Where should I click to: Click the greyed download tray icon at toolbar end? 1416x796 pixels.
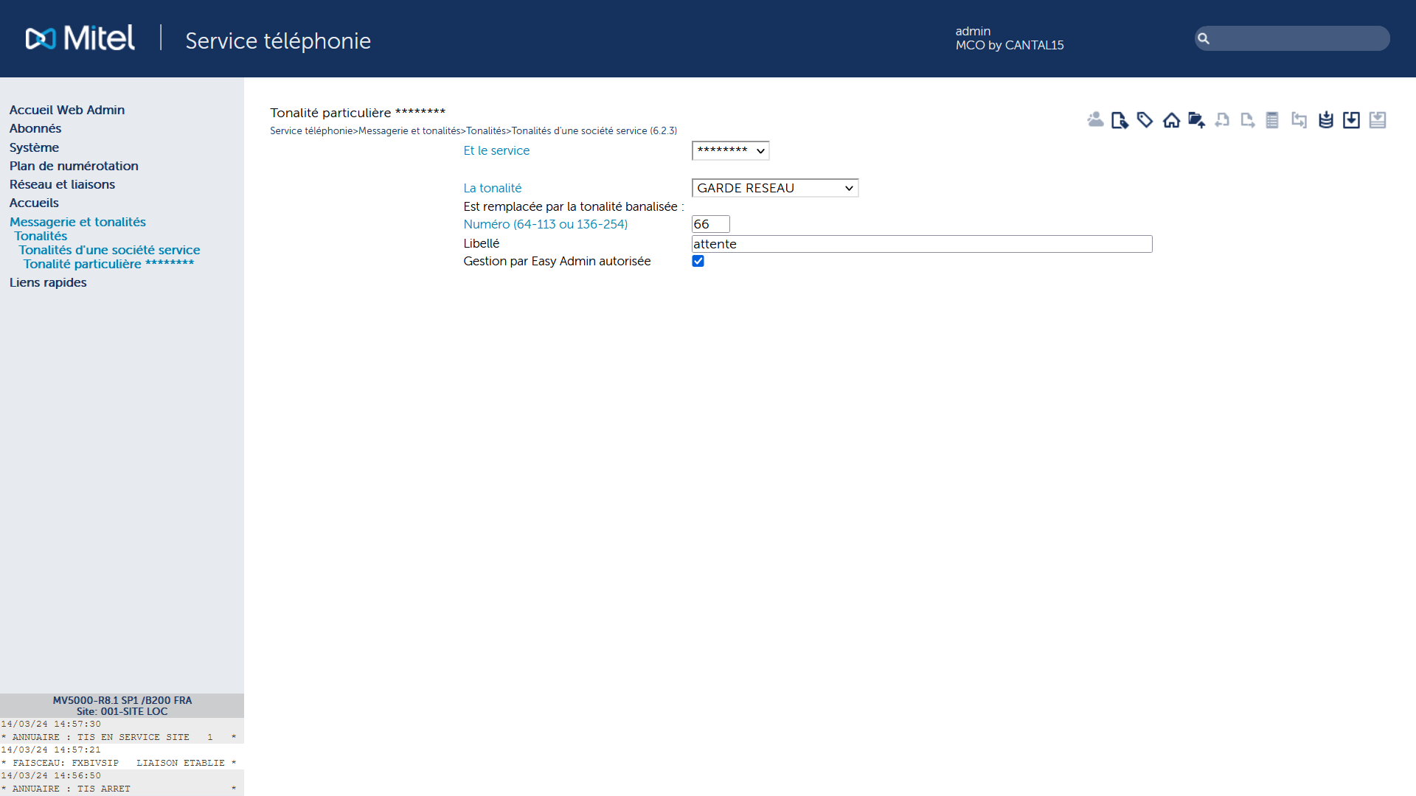click(x=1378, y=119)
